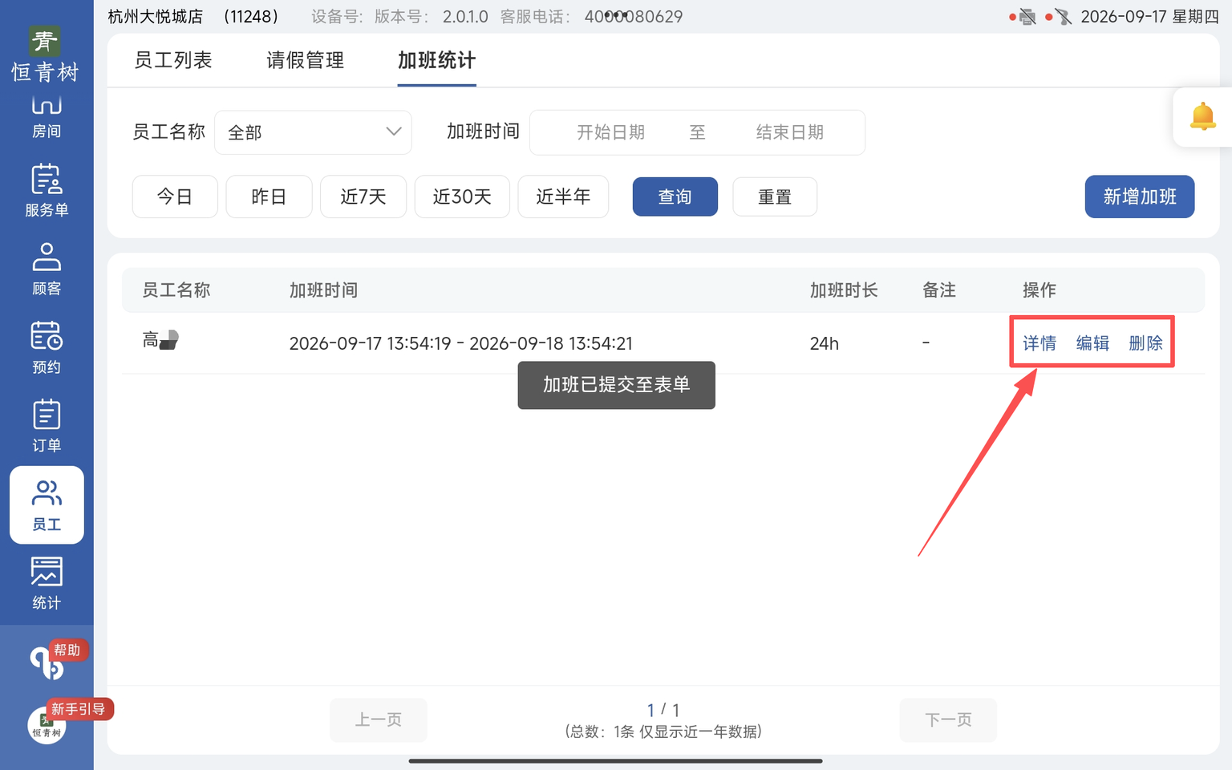Filter by 近半年
The width and height of the screenshot is (1232, 770).
pyautogui.click(x=563, y=197)
